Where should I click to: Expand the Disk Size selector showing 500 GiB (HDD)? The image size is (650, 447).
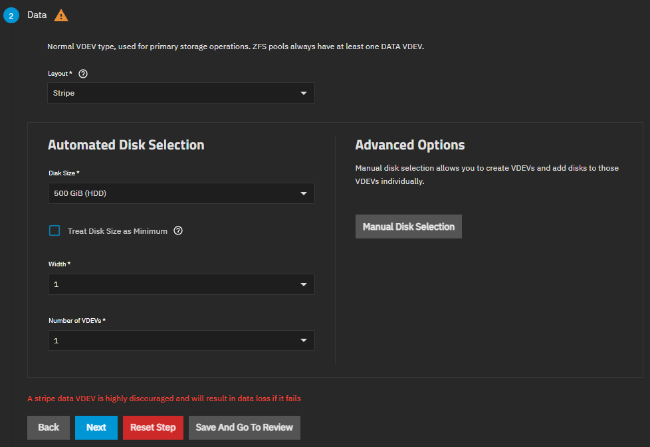click(x=173, y=194)
